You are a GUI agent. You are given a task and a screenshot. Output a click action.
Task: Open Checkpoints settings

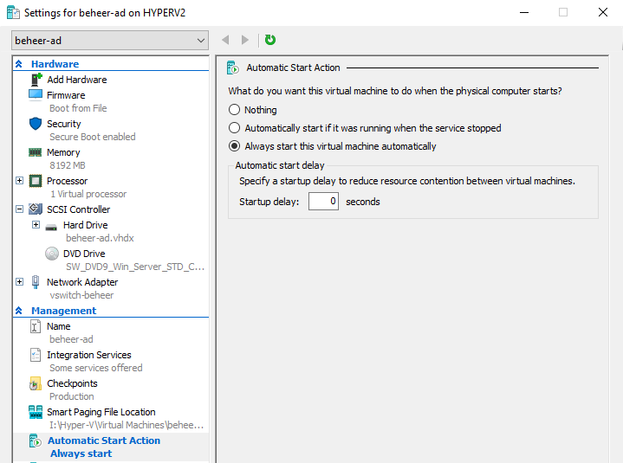point(72,383)
